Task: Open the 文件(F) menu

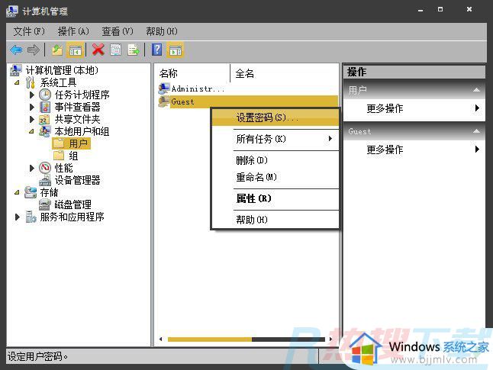Action: click(29, 31)
